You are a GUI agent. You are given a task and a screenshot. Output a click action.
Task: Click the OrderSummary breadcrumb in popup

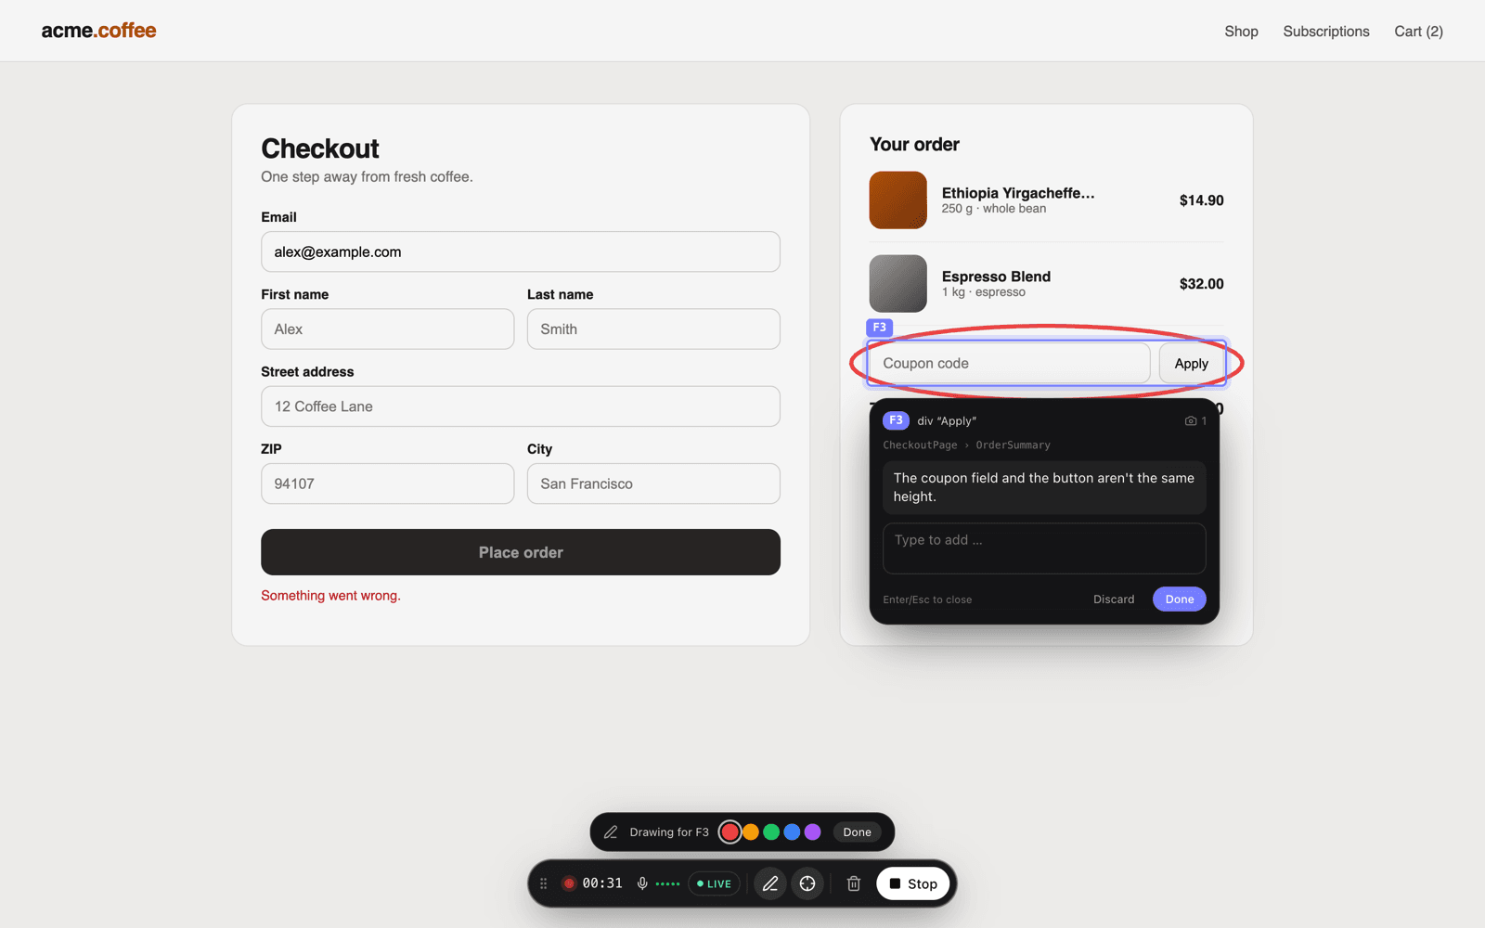1013,445
